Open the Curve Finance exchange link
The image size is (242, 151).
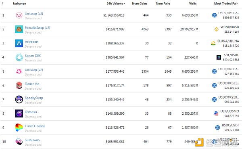click(35, 126)
